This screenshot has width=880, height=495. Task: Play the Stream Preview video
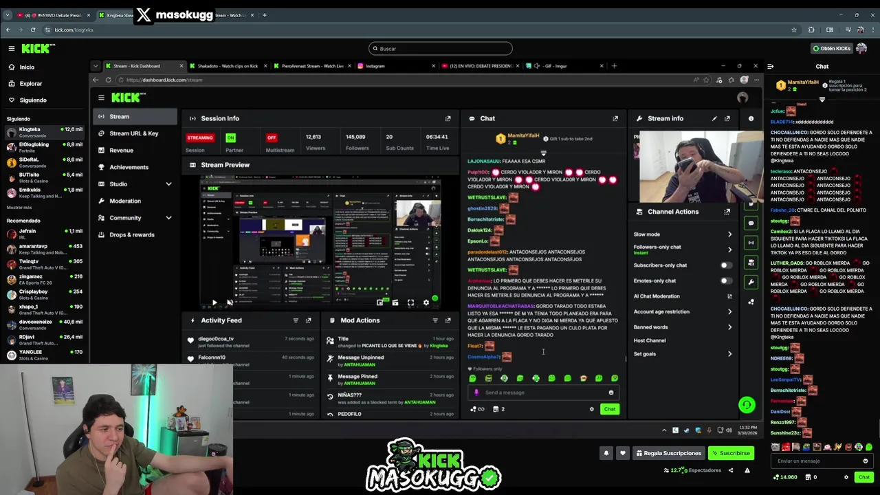(x=214, y=302)
